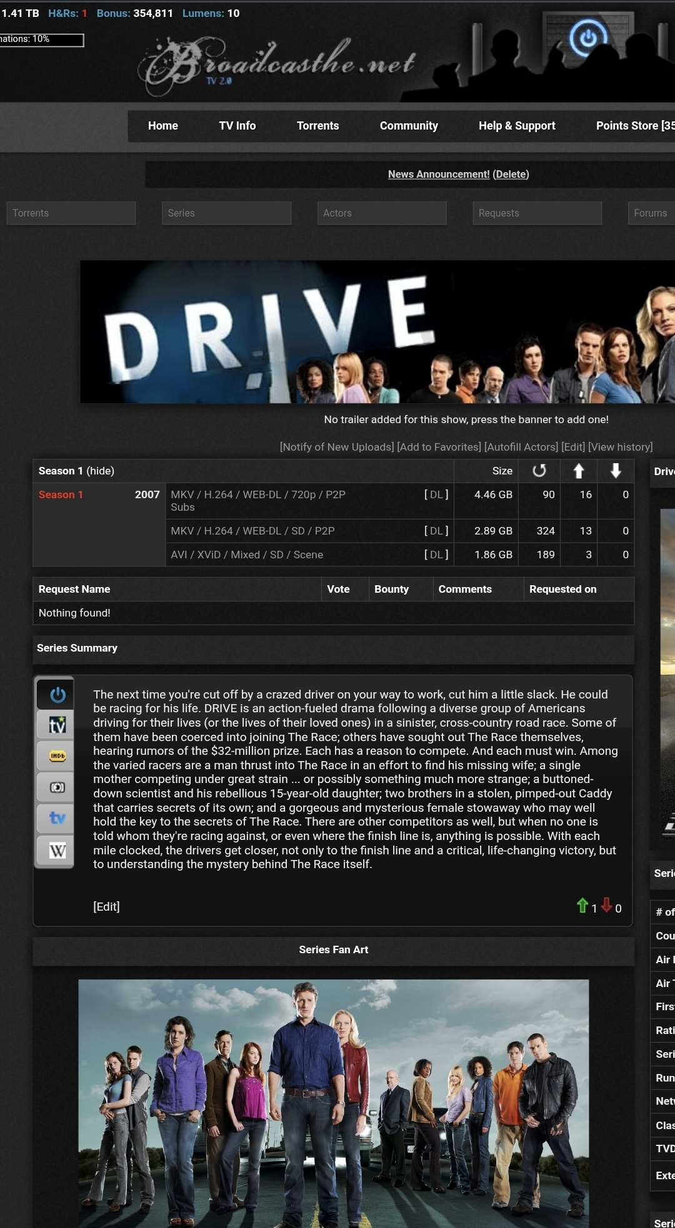Sort by leechers down arrow icon
Viewport: 675px width, 1228px height.
(616, 471)
